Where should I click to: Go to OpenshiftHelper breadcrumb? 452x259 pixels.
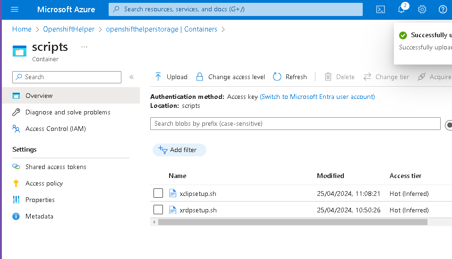68,29
